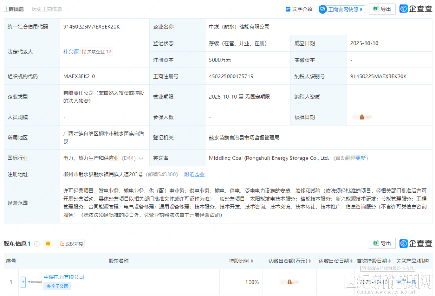Select the 工商信息 tab
435x296 pixels.
point(14,9)
